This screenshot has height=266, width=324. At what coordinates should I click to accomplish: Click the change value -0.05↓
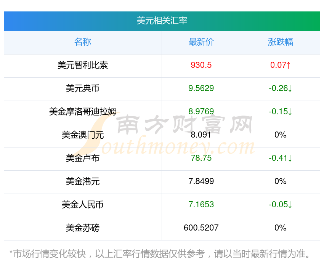tap(281, 205)
